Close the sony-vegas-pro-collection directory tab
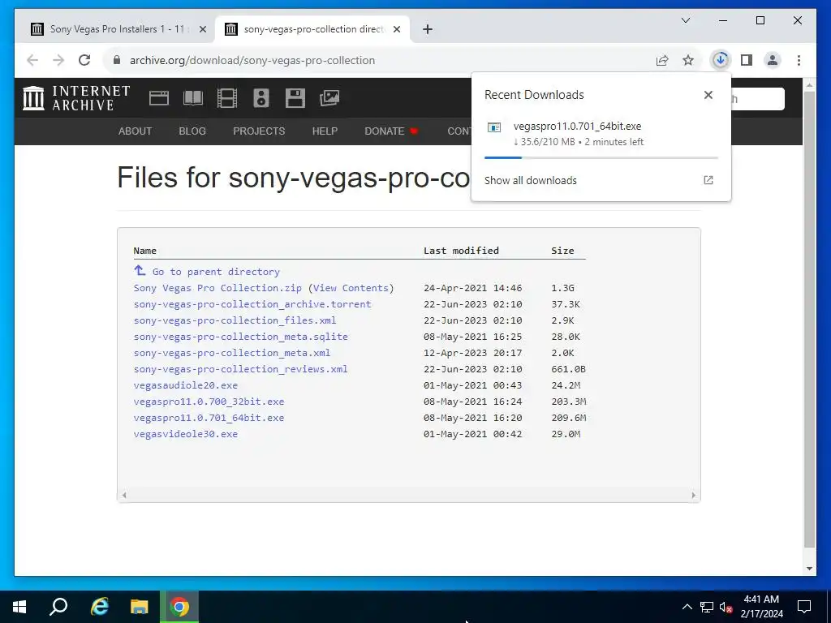This screenshot has height=623, width=831. coord(396,29)
